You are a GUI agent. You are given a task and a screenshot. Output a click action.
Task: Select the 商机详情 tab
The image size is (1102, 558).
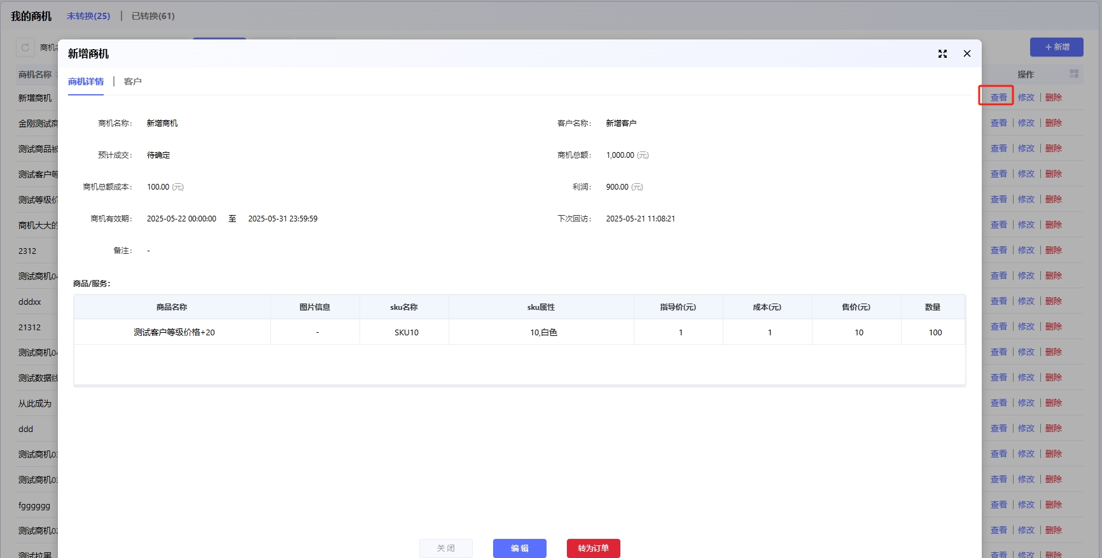click(86, 81)
